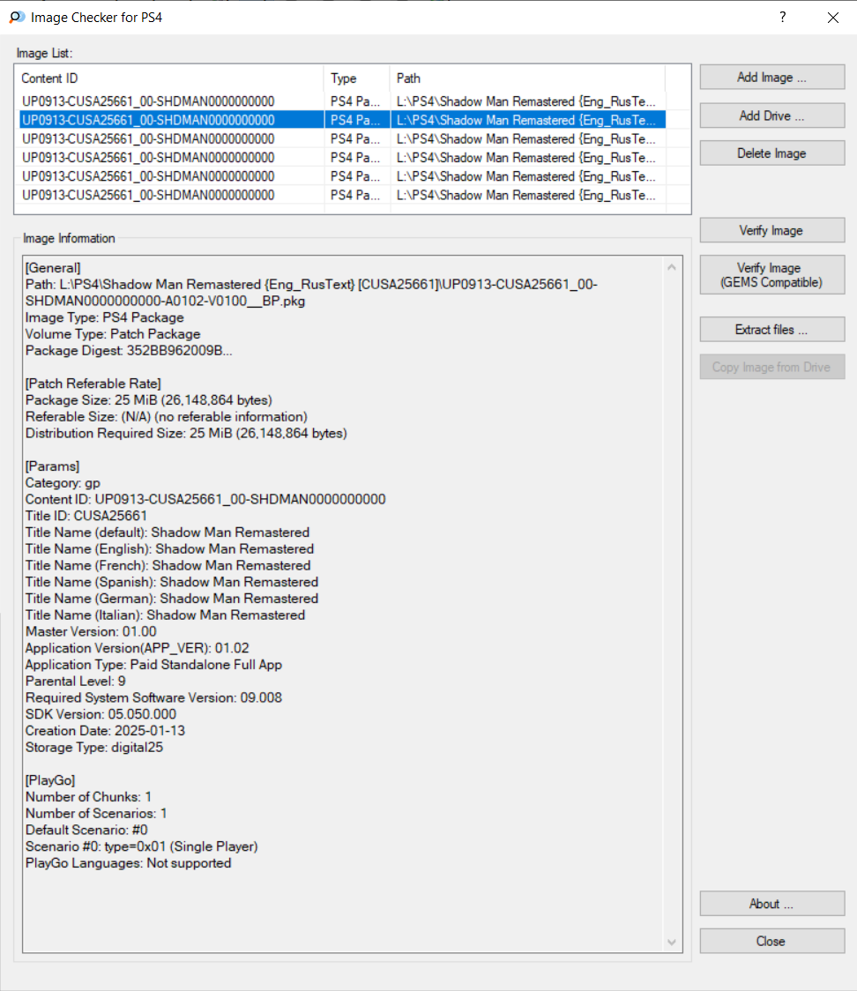Click the 'Volume Type: Patch Package' line
This screenshot has height=991, width=857.
113,333
